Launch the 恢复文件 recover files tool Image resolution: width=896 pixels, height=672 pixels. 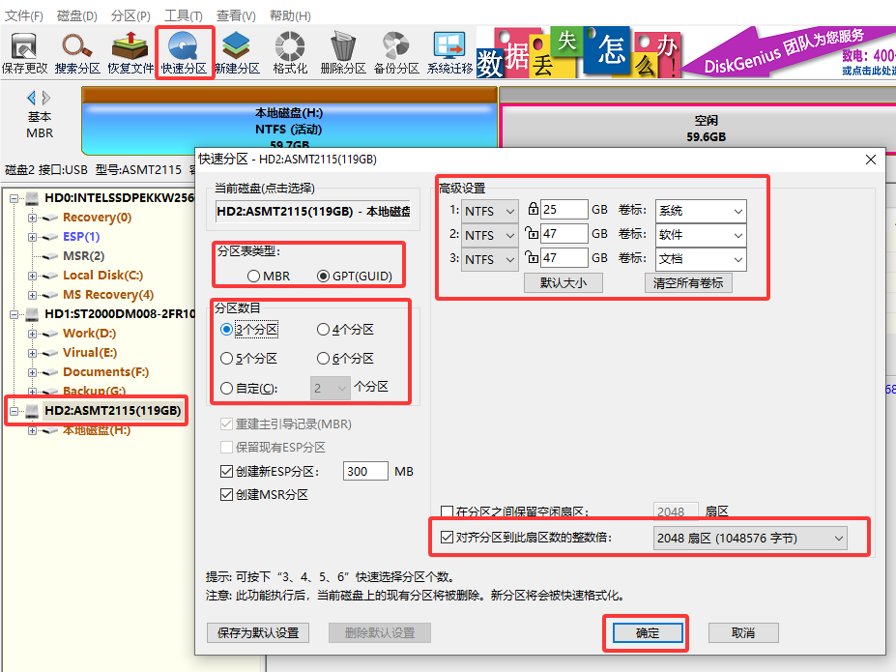click(x=130, y=53)
